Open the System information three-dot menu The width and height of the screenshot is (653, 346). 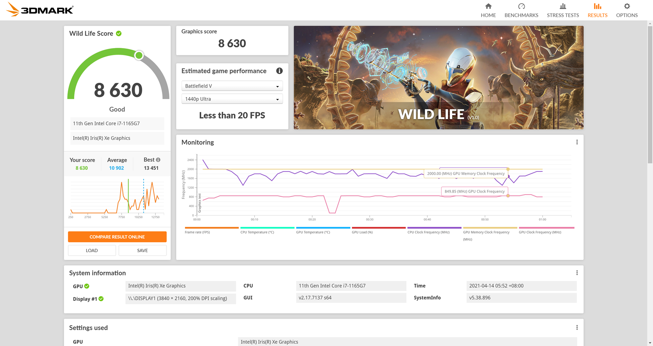(x=577, y=273)
